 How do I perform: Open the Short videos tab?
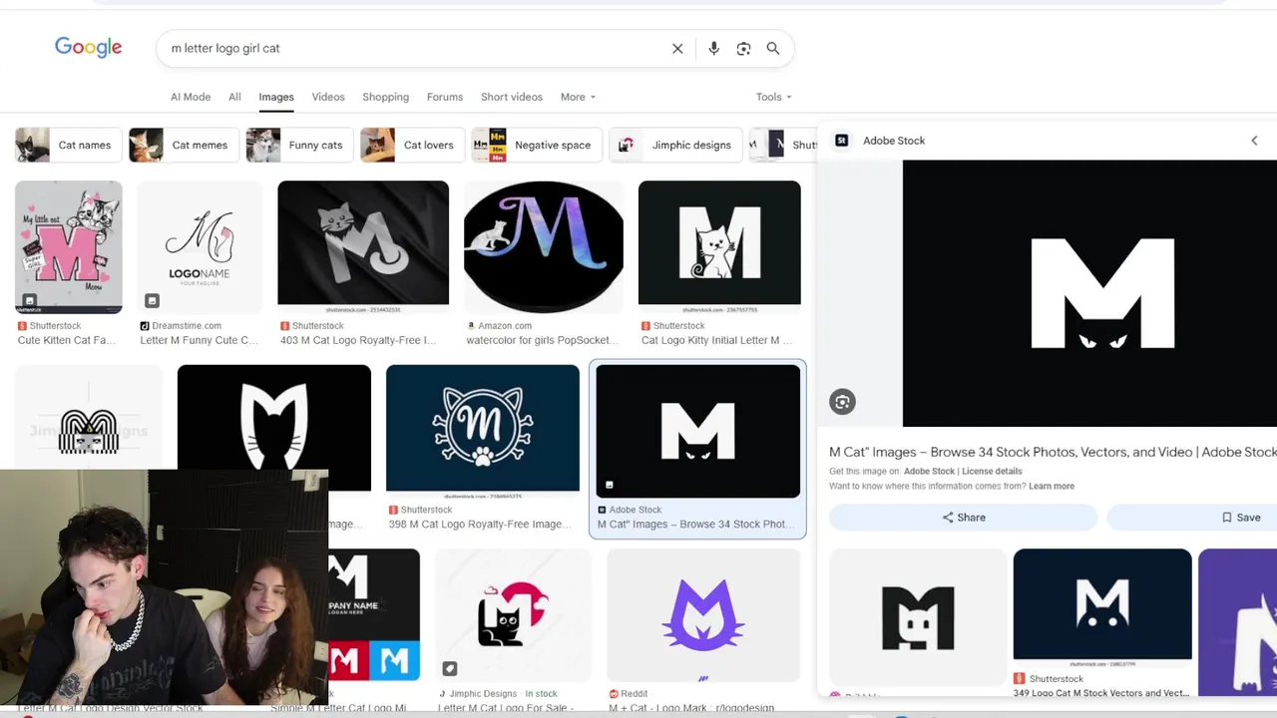click(512, 97)
